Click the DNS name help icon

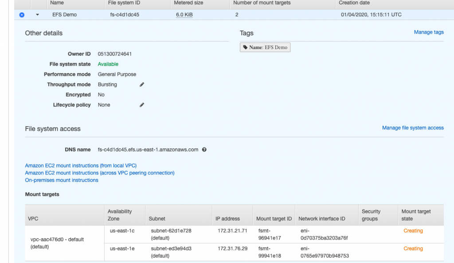pos(204,150)
